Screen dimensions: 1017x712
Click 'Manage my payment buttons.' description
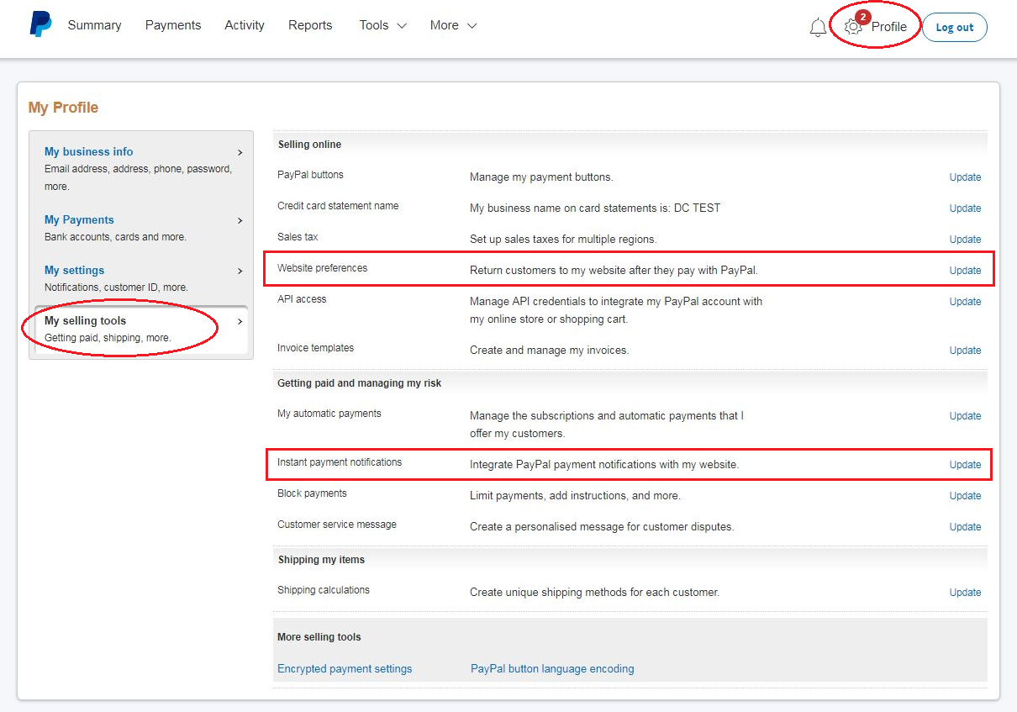pos(541,177)
